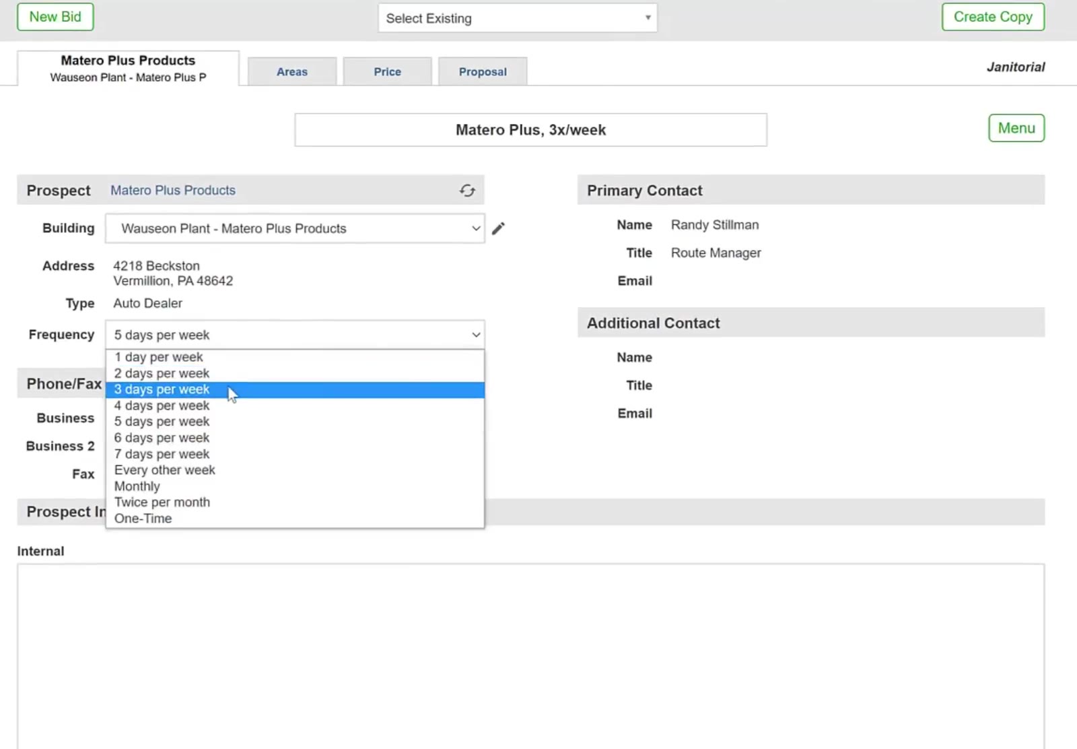Click the bid title field Matero Plus, 3x/week
This screenshot has height=749, width=1077.
click(530, 130)
